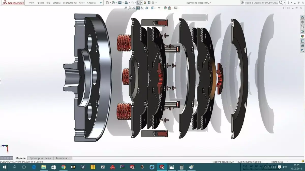Open the Windows Start button
Screen dimensions: 305x171
tap(5, 167)
